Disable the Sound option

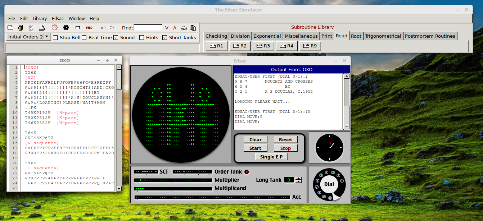click(116, 37)
